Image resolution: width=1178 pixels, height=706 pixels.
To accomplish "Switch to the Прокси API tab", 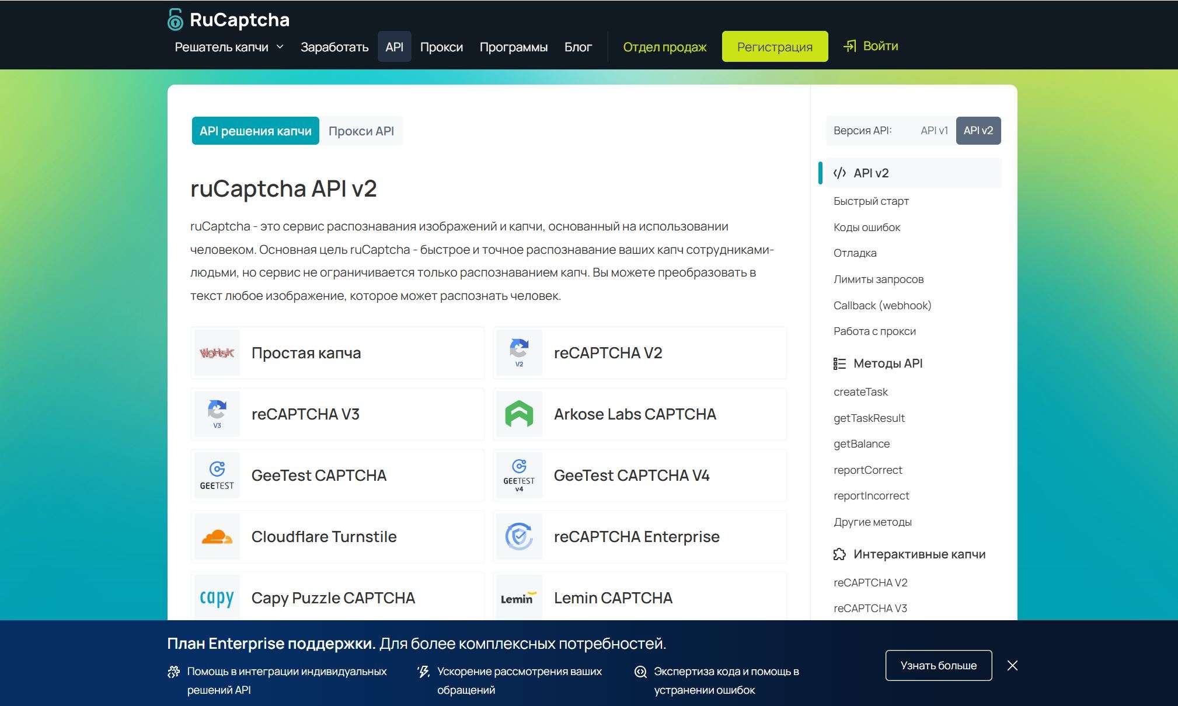I will 361,131.
